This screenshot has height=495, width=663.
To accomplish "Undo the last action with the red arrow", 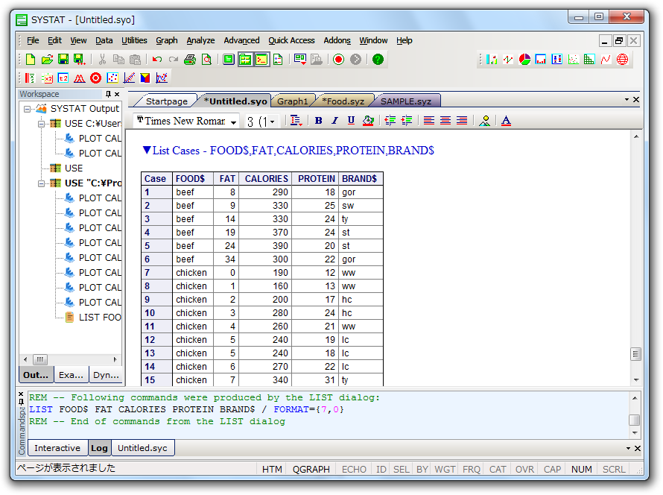I will click(x=157, y=59).
